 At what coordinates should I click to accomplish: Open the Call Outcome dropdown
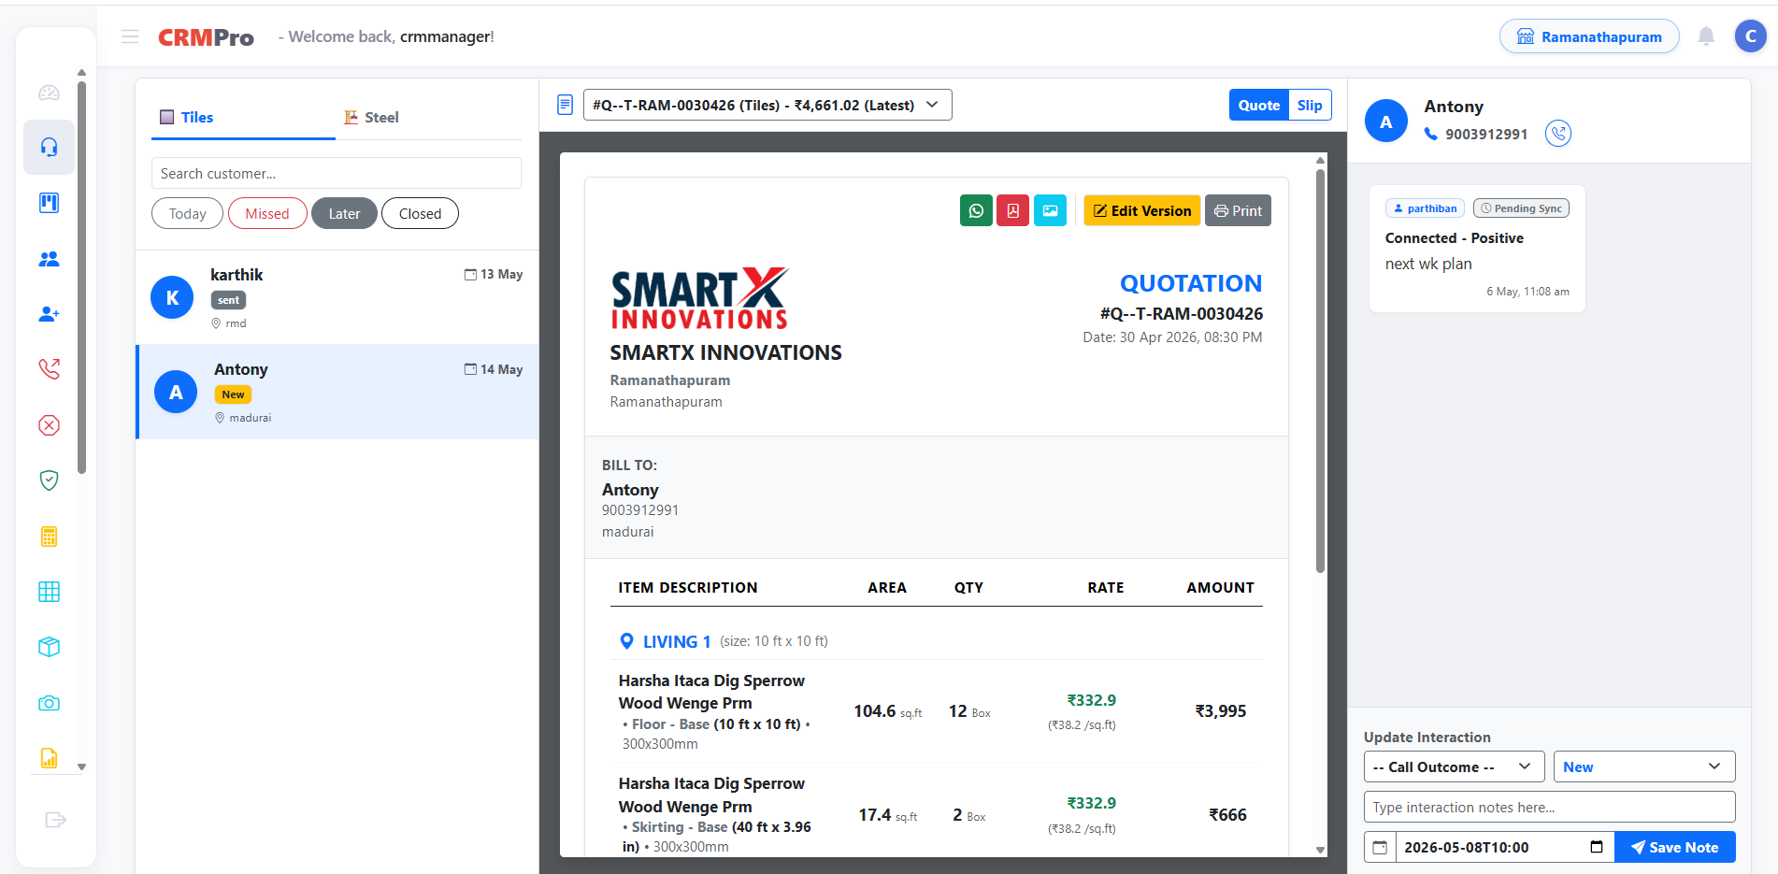[1454, 767]
